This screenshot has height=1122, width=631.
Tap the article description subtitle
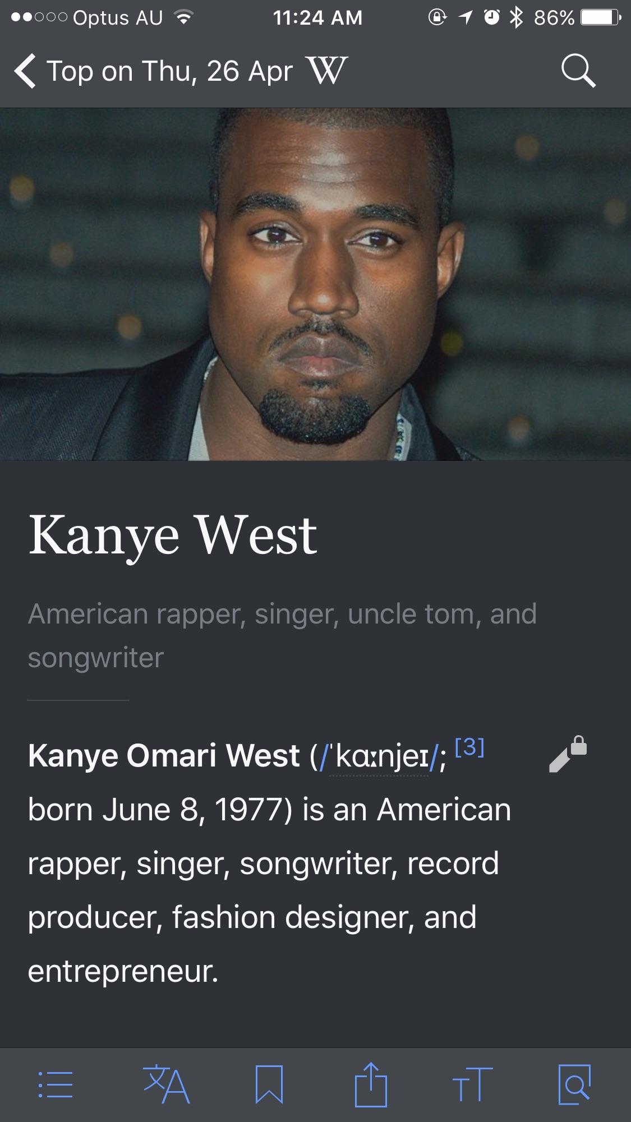(x=282, y=635)
